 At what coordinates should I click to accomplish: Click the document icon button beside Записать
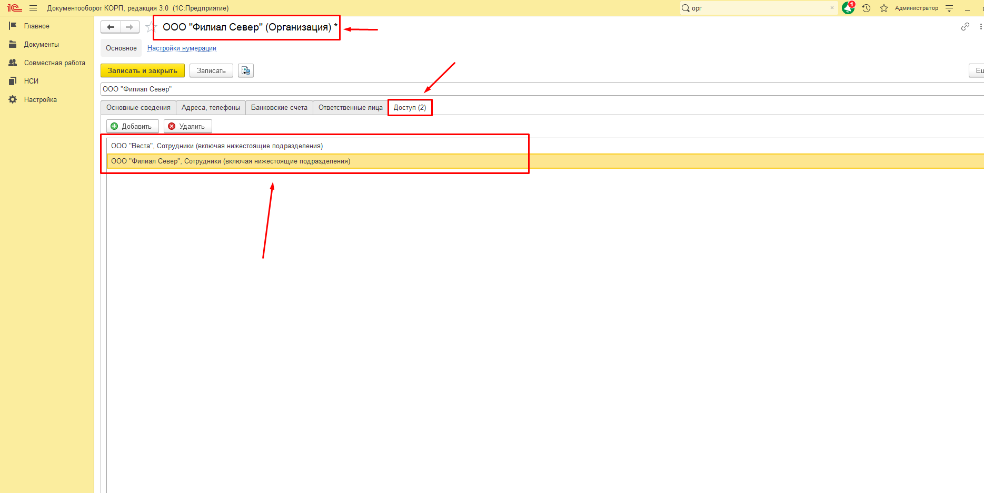[x=246, y=70]
